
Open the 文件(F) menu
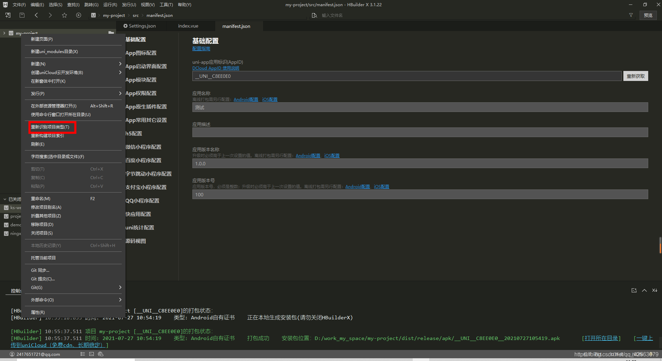[19, 5]
